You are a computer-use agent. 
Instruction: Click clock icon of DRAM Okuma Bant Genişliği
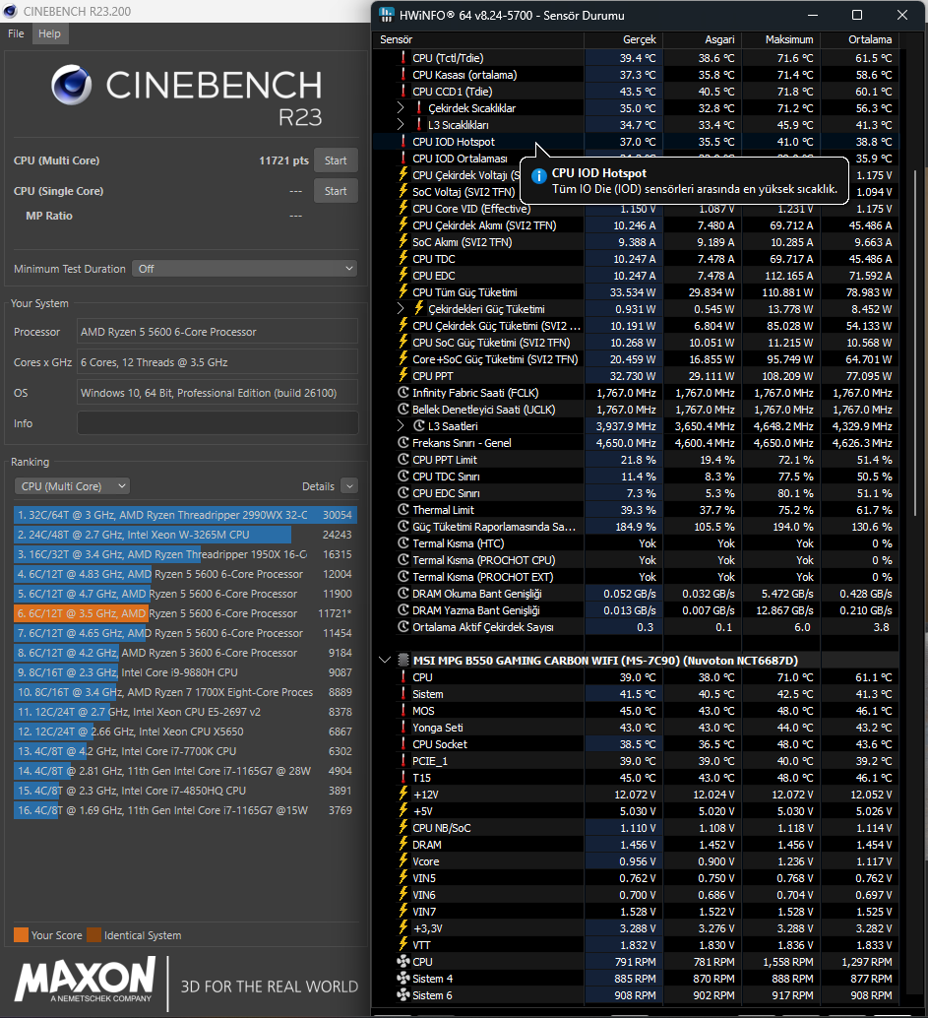[403, 594]
